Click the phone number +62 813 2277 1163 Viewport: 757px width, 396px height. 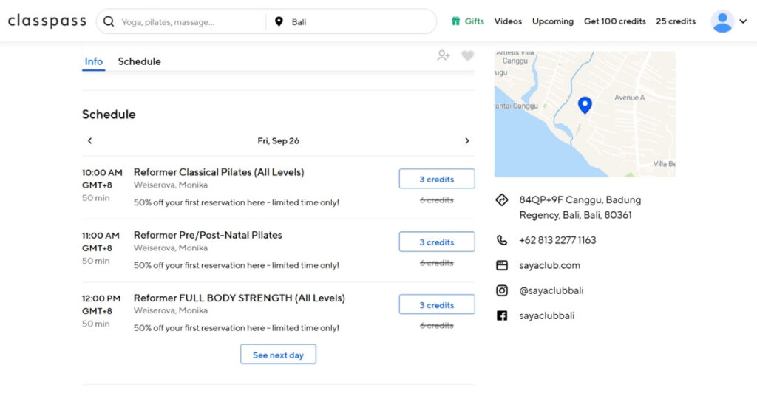pyautogui.click(x=557, y=240)
